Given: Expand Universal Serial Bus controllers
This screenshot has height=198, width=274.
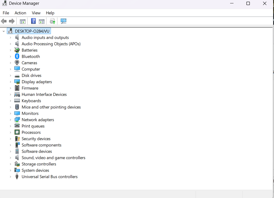Looking at the screenshot, I should (x=10, y=177).
